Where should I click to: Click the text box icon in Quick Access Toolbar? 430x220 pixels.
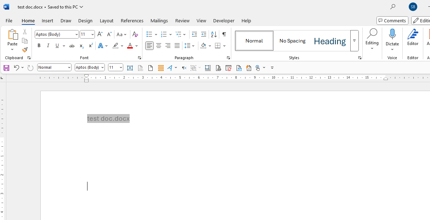click(130, 68)
